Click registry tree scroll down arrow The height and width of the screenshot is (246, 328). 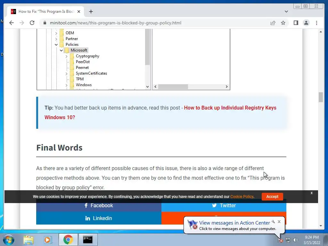[x=147, y=86]
